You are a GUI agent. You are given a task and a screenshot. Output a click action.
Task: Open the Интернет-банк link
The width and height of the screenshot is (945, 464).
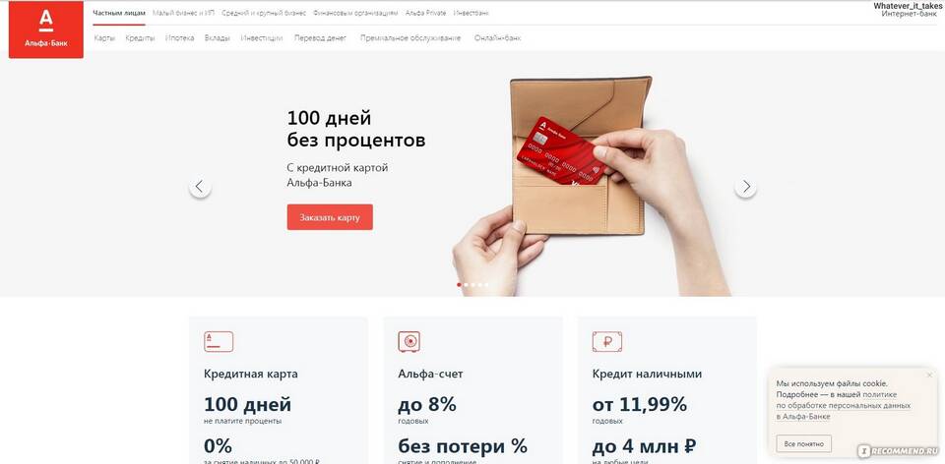910,13
